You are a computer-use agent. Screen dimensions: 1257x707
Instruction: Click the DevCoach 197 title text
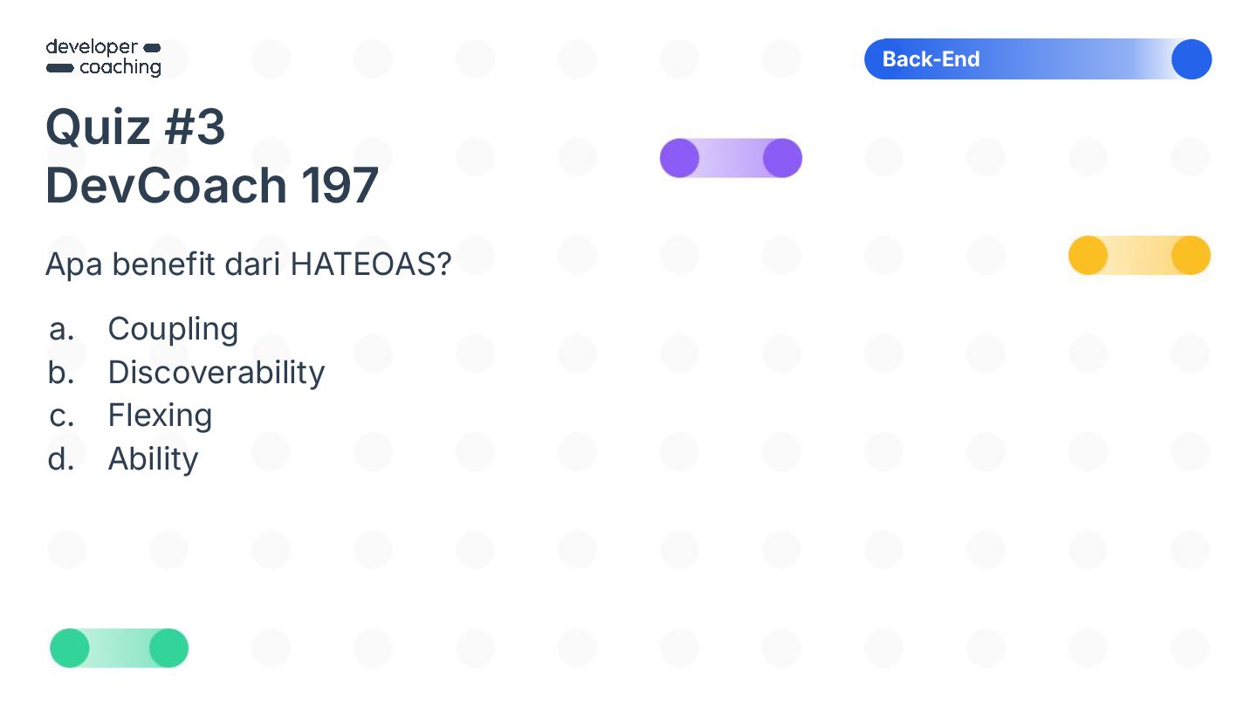(x=211, y=185)
